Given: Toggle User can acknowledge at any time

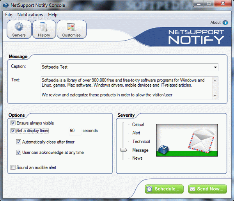Looking at the screenshot, I should coord(18,152).
